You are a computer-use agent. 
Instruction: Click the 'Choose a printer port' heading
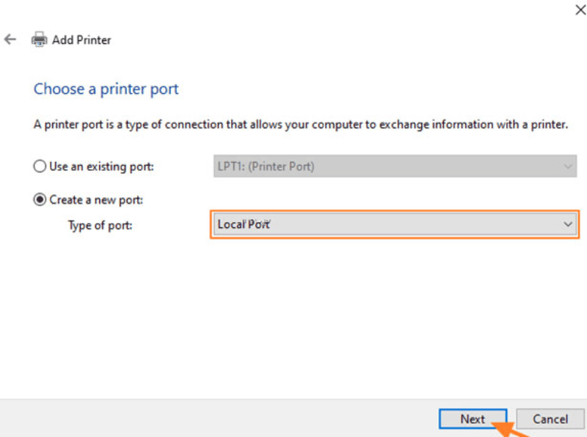tap(106, 89)
